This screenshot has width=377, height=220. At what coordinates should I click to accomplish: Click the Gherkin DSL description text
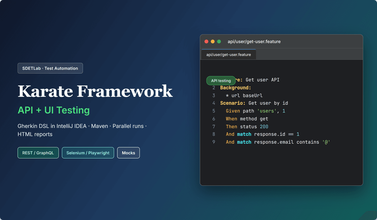(82, 130)
